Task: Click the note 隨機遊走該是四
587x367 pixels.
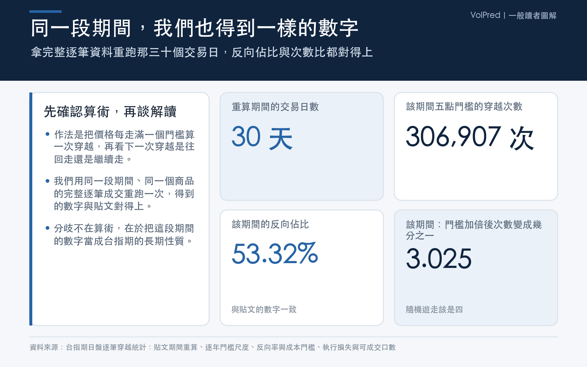Action: [x=434, y=309]
